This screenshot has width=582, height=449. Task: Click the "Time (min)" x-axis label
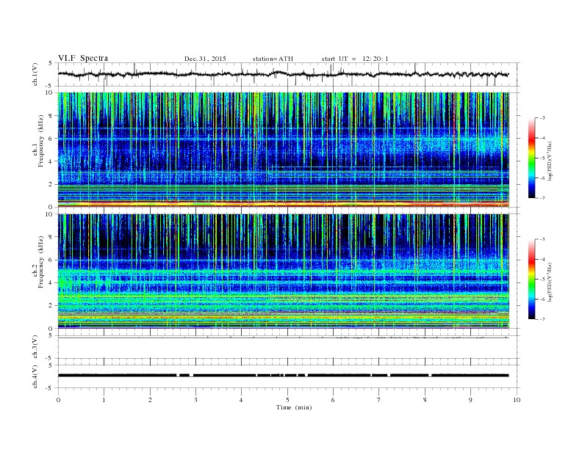pyautogui.click(x=294, y=407)
